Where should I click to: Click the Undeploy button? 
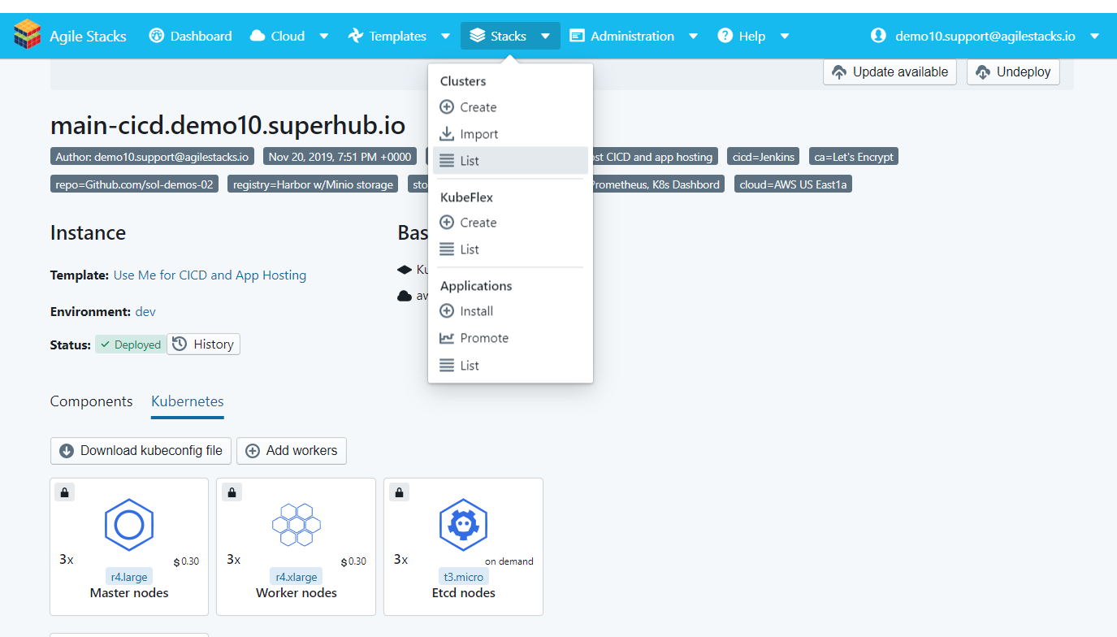pos(1013,71)
